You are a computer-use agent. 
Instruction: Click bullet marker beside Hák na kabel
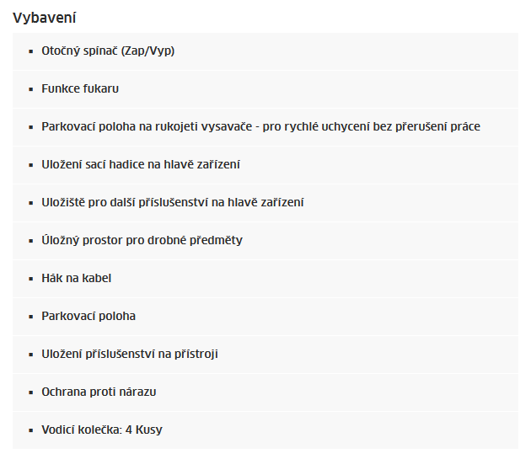coord(31,279)
